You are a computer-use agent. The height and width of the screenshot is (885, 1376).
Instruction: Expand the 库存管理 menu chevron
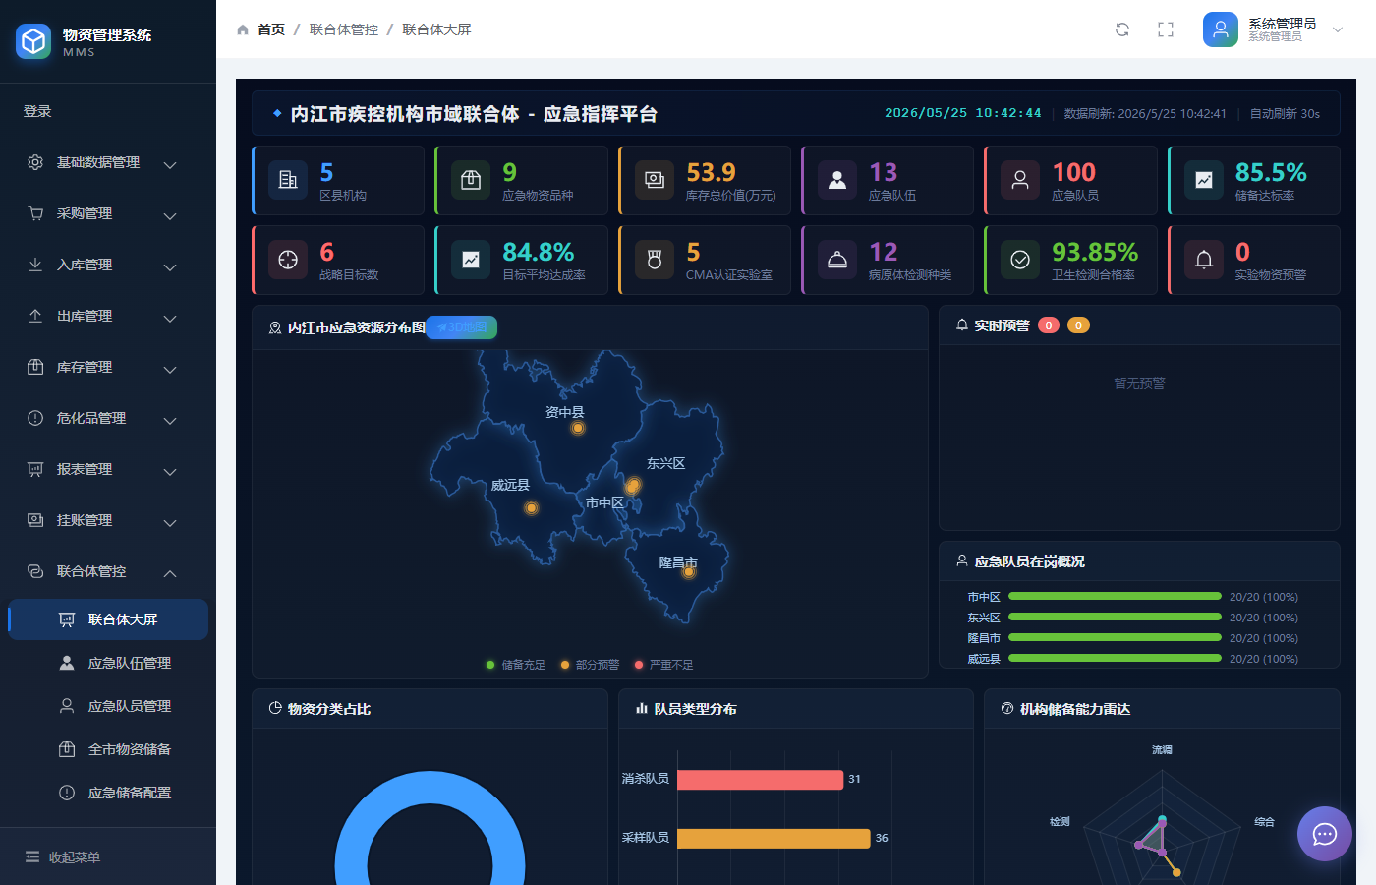pos(170,369)
